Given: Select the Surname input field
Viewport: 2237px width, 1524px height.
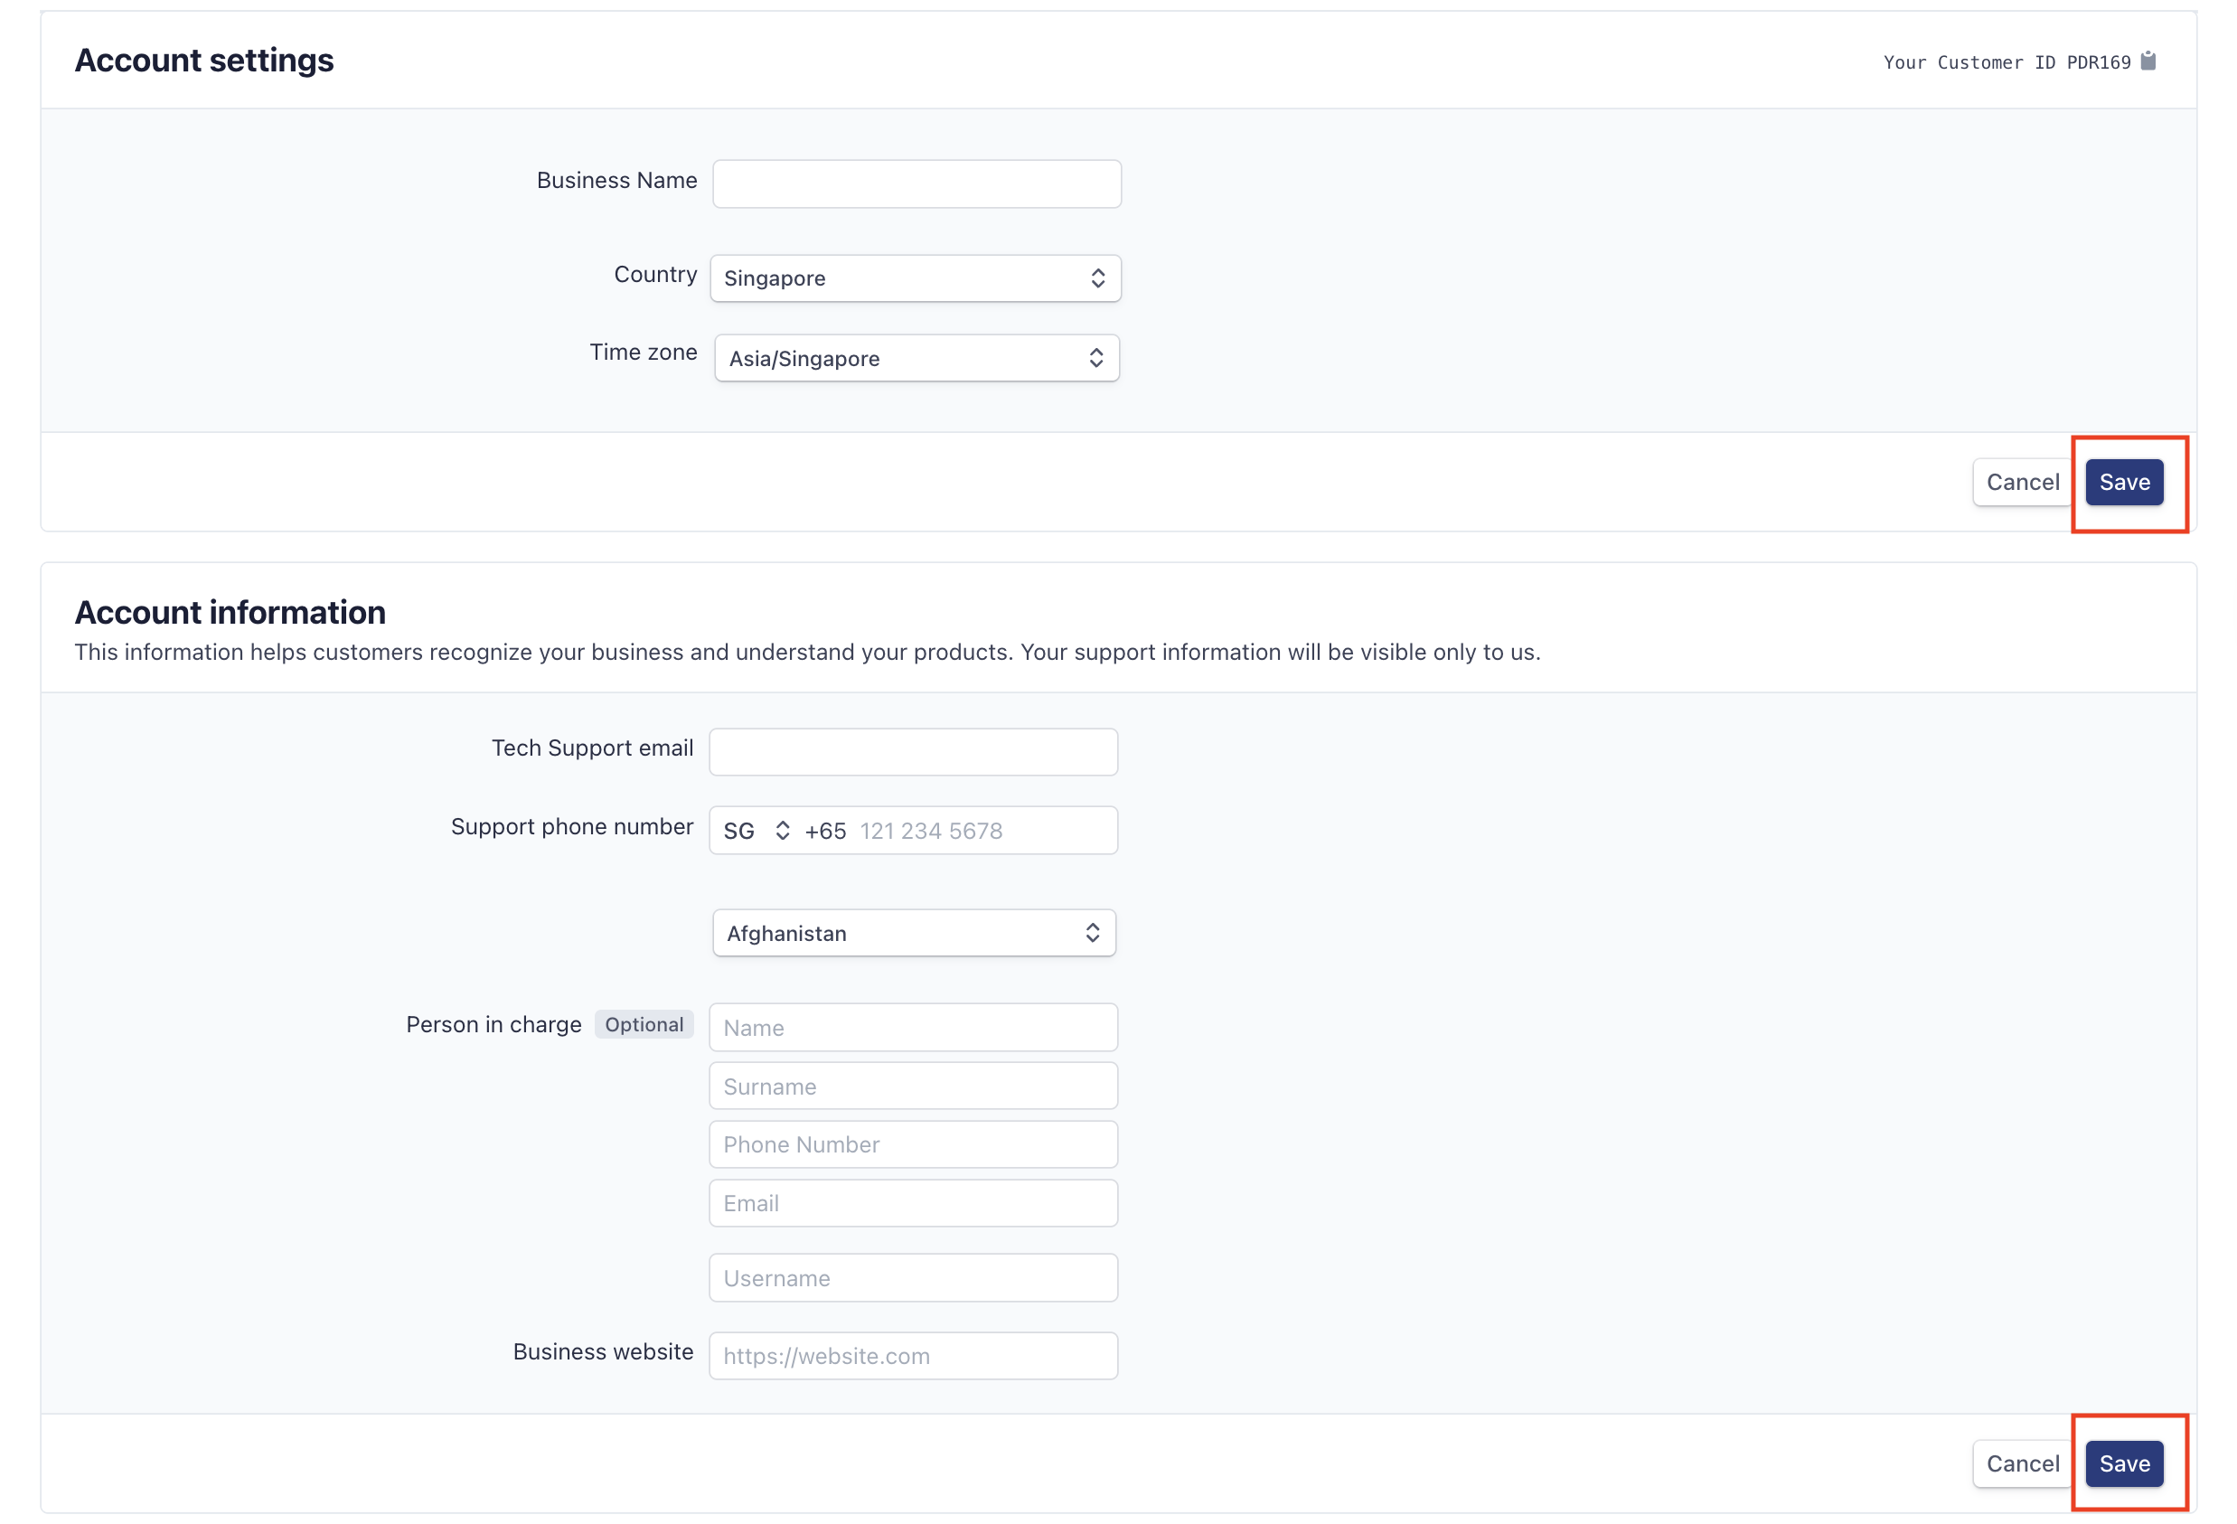Looking at the screenshot, I should [913, 1086].
